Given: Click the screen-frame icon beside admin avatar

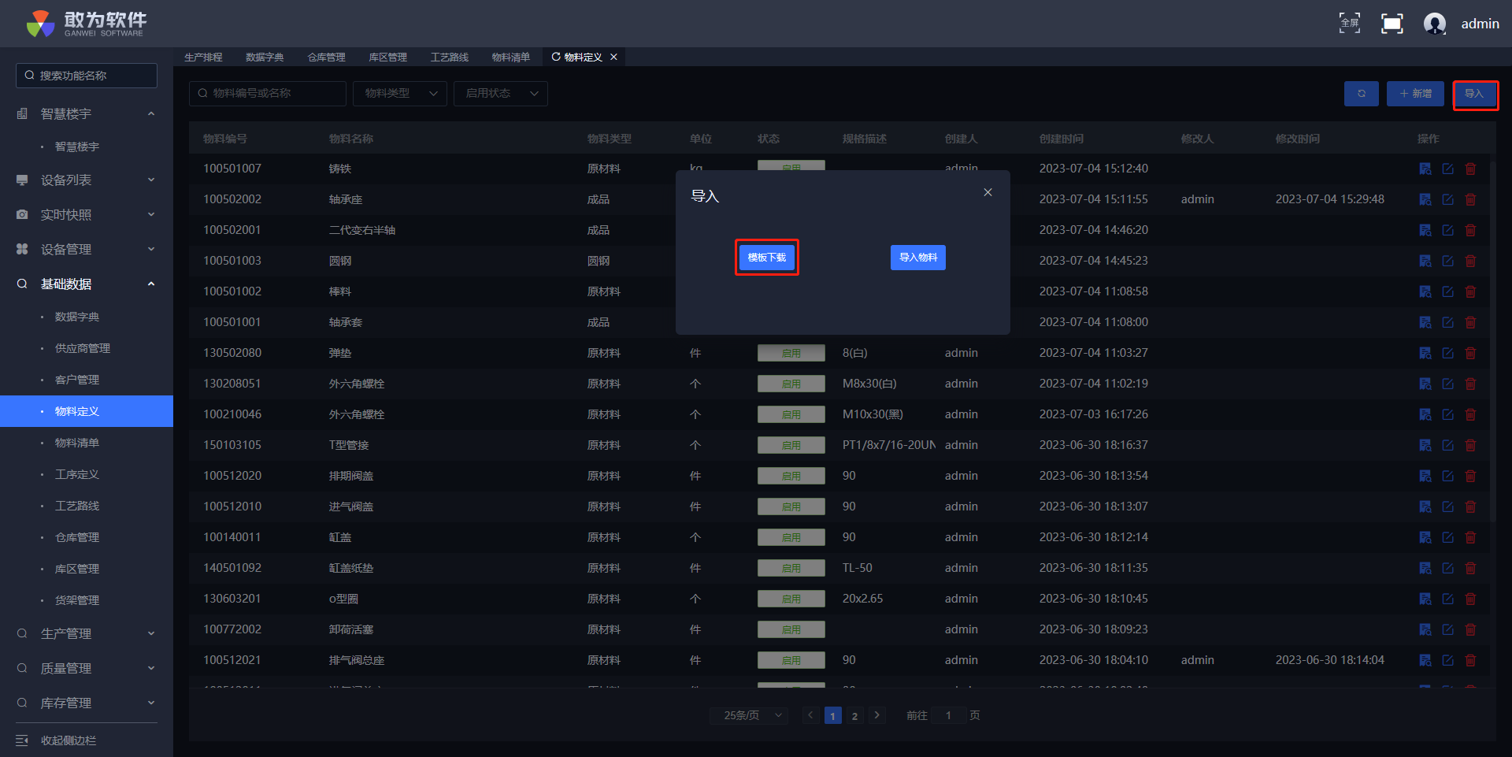Looking at the screenshot, I should tap(1392, 24).
